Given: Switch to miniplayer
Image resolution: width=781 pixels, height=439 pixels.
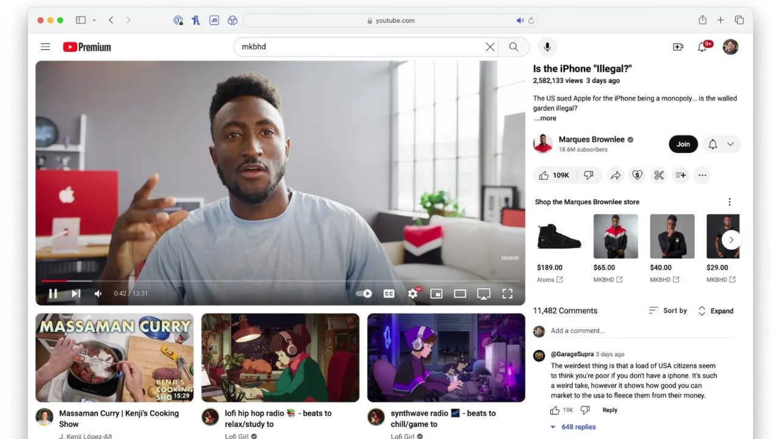Looking at the screenshot, I should coord(436,293).
